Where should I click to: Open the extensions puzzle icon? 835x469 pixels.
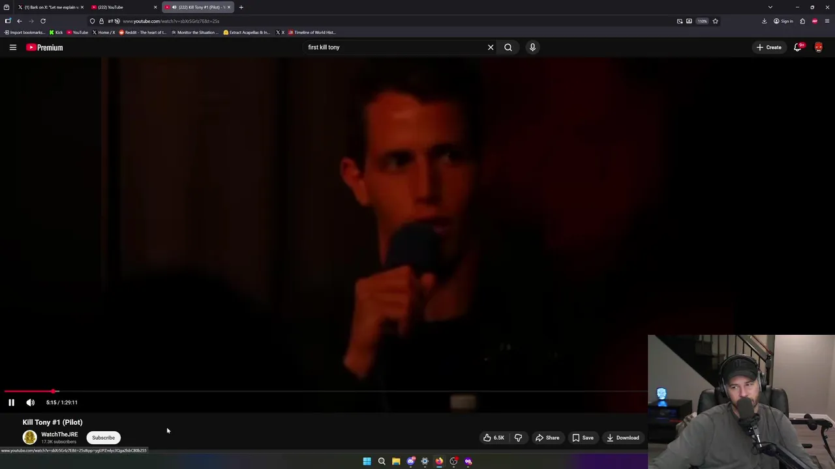click(x=802, y=21)
